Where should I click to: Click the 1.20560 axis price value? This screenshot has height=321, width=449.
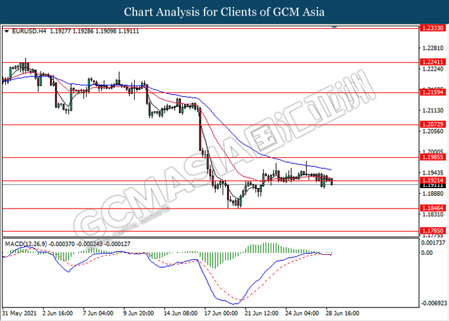point(433,131)
